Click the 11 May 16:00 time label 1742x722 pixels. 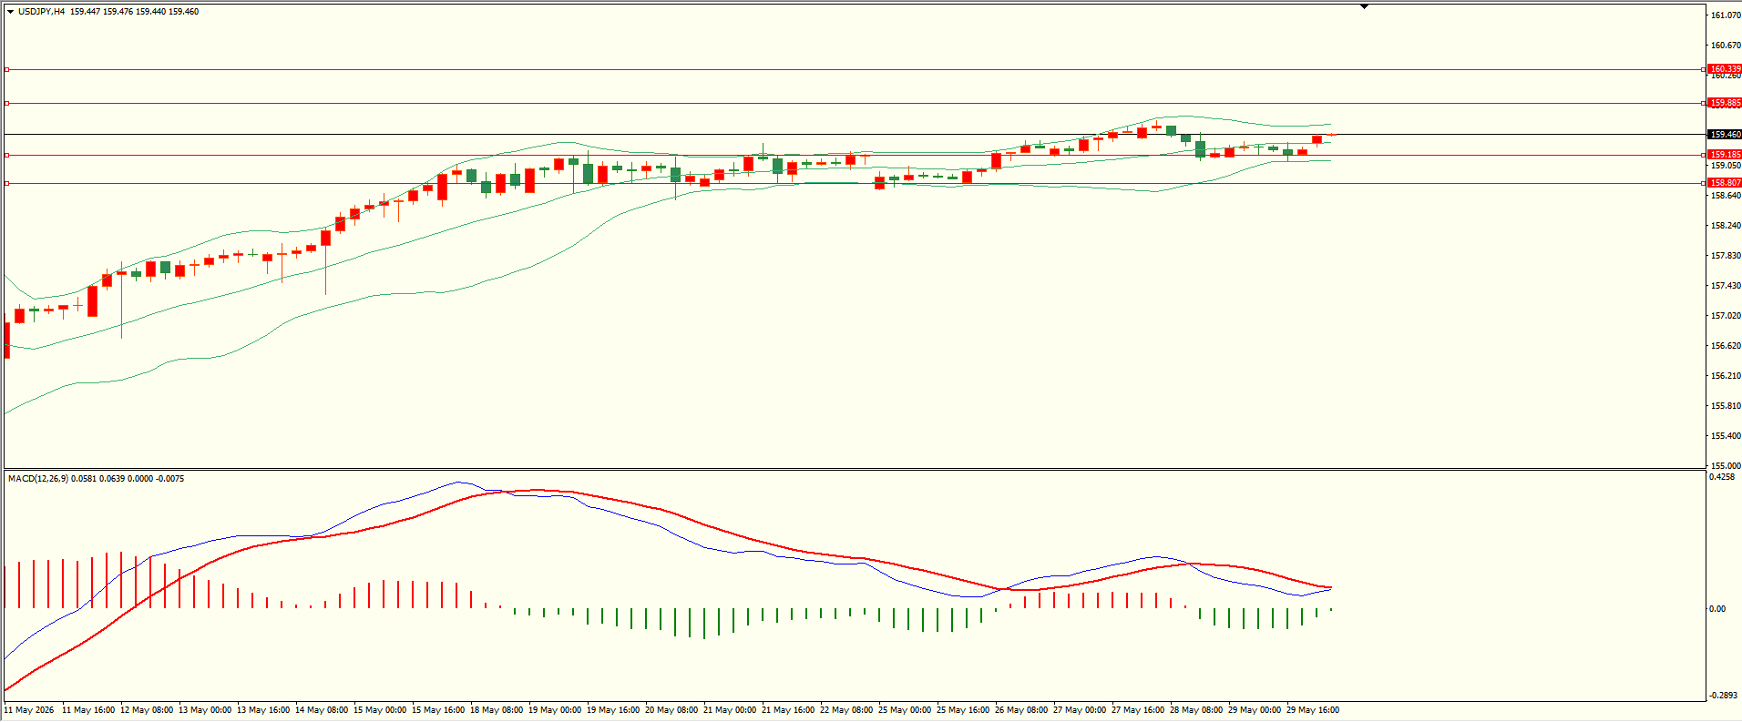pyautogui.click(x=88, y=710)
